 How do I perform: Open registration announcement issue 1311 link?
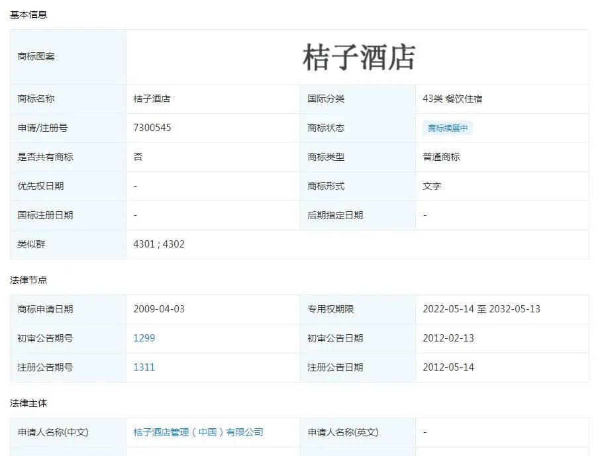pos(144,367)
